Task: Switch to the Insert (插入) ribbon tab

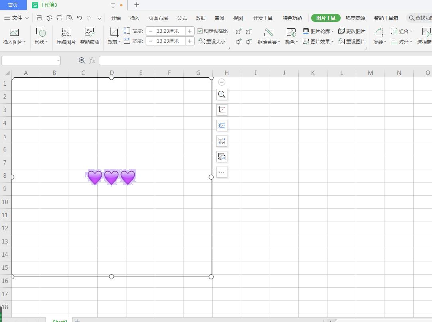Action: point(135,18)
